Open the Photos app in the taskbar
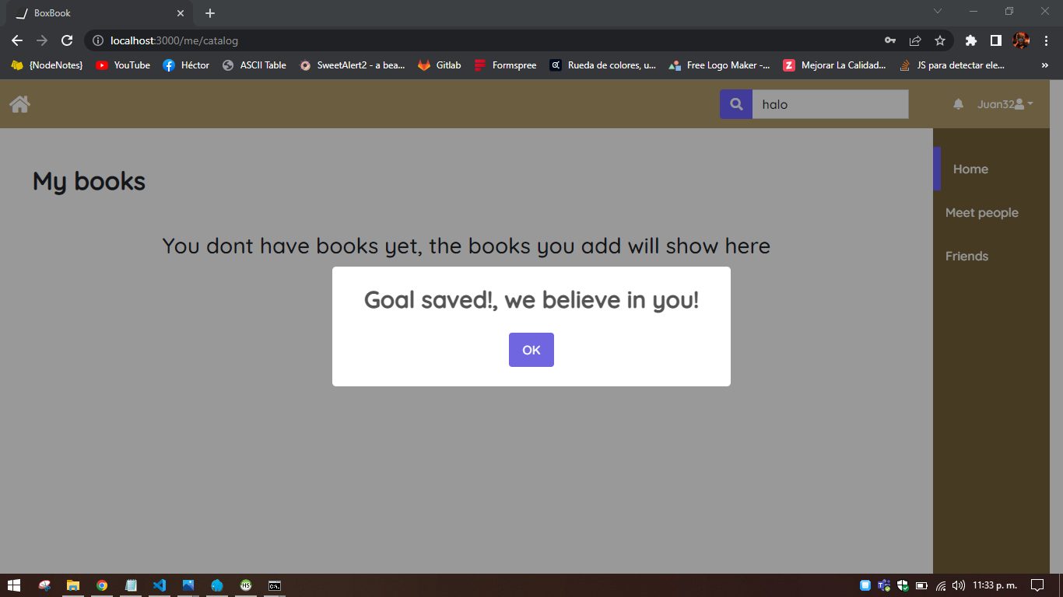The width and height of the screenshot is (1063, 597). 188,585
